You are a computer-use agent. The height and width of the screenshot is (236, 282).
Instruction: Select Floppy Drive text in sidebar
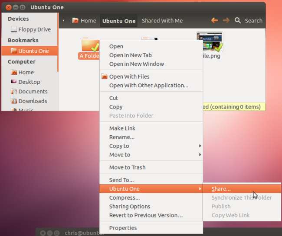(x=35, y=29)
